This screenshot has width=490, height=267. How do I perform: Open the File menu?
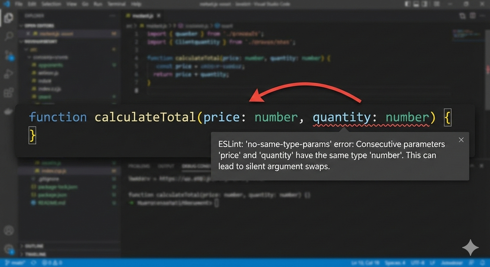18,4
